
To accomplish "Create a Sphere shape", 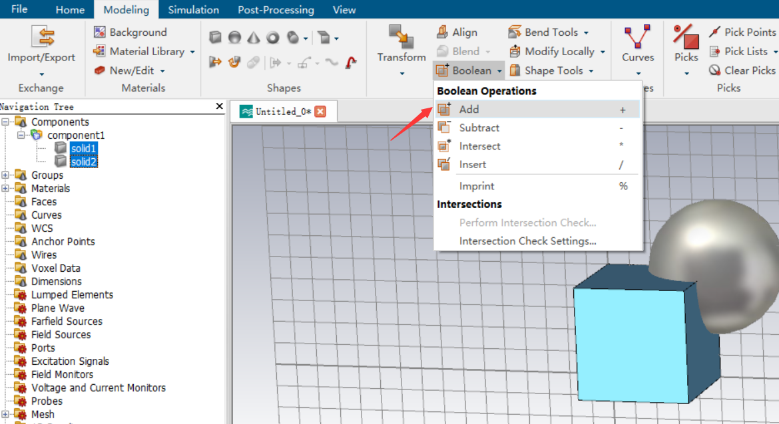I will tap(234, 37).
